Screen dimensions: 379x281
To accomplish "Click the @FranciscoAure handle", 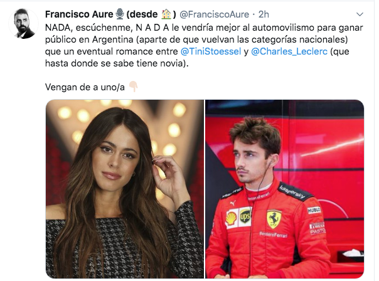I will tap(214, 14).
